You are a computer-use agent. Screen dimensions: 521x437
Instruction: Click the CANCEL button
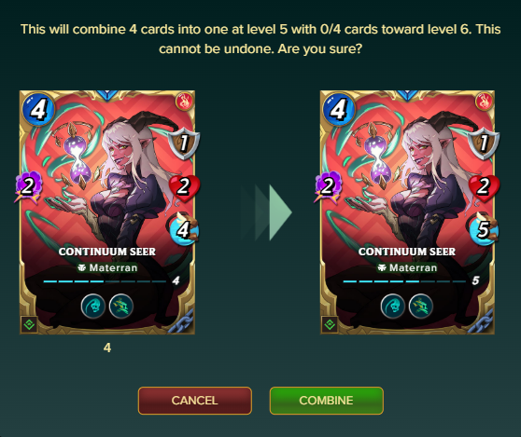pyautogui.click(x=195, y=401)
